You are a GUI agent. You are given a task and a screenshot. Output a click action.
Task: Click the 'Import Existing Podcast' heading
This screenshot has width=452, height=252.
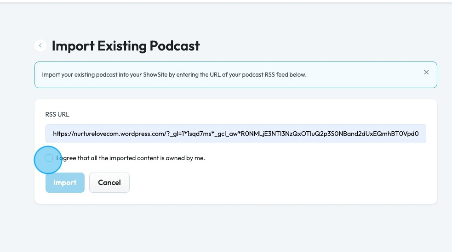coord(126,46)
